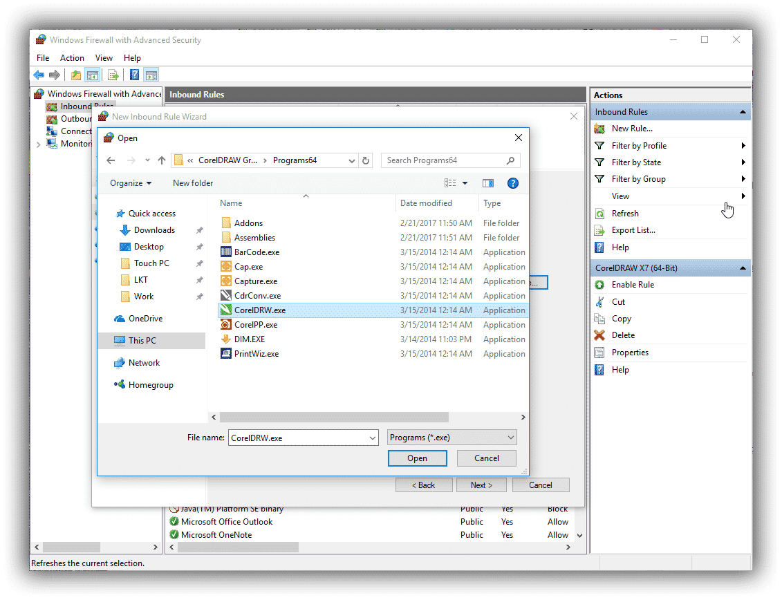
Task: Select Downloads in Quick access
Action: (x=155, y=230)
